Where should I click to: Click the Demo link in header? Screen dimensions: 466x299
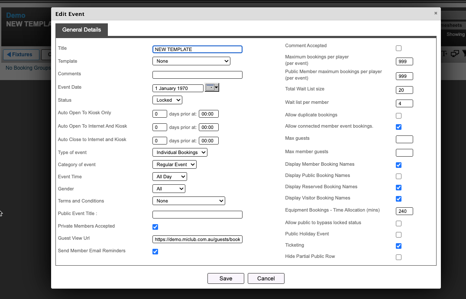16,16
